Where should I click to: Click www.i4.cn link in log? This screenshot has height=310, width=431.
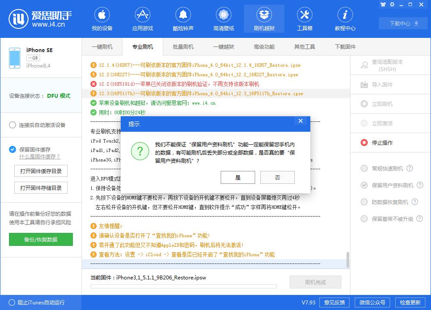204,103
